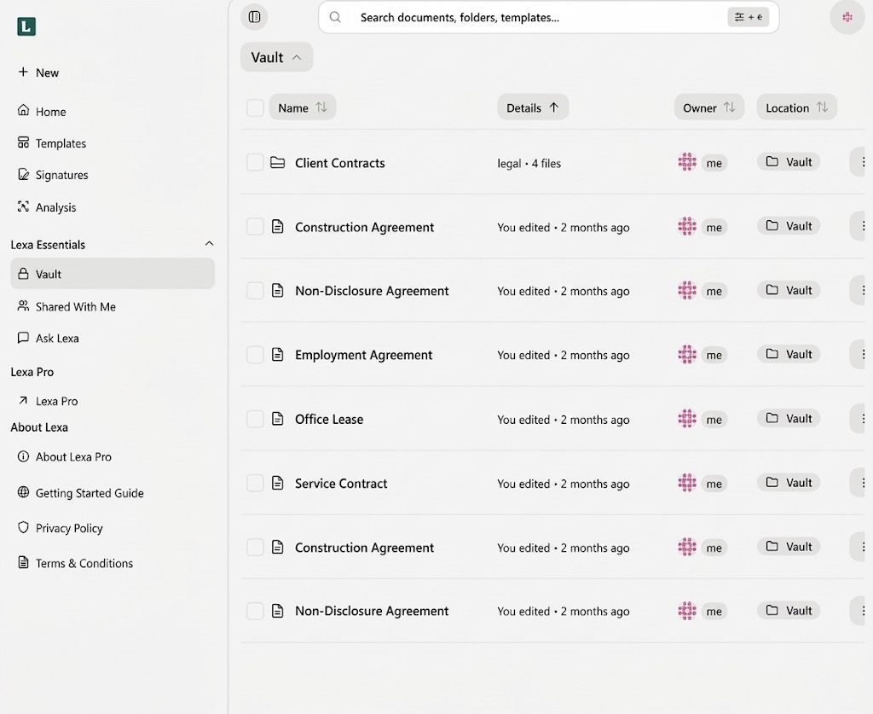The image size is (873, 714).
Task: Sort by the Location column
Action: click(x=797, y=107)
